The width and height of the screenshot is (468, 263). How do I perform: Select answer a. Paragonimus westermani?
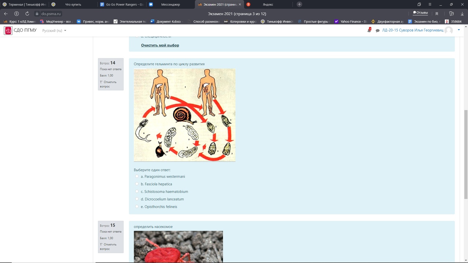point(137,176)
